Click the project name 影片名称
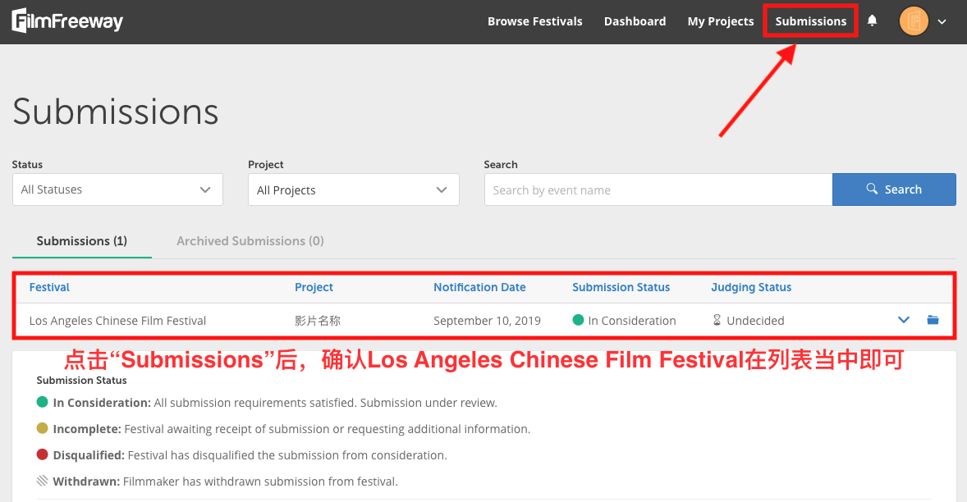 click(x=317, y=321)
